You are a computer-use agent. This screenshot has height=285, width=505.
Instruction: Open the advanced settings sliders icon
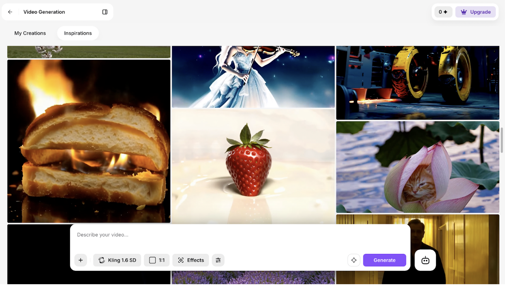218,260
